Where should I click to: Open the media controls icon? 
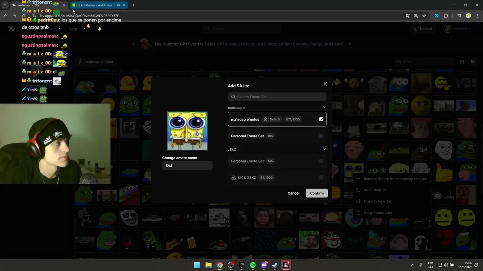click(459, 16)
